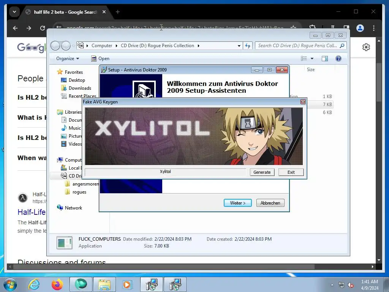
Task: Click the search magnifier icon in Explorer
Action: click(342, 46)
